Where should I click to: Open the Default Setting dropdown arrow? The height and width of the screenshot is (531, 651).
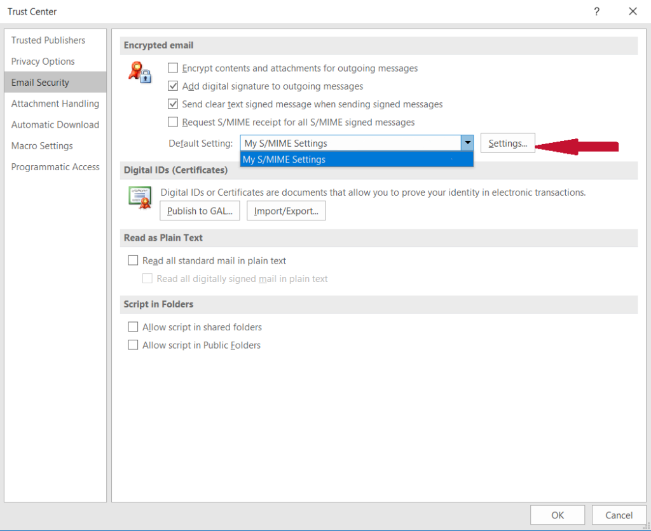coord(468,143)
